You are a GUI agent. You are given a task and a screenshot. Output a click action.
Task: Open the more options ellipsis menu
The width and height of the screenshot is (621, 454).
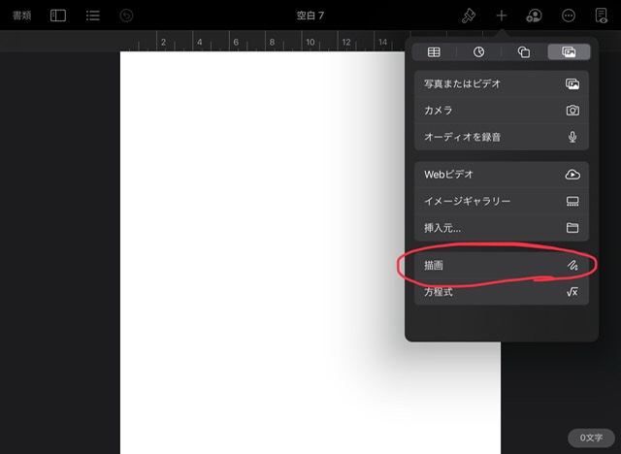[569, 16]
